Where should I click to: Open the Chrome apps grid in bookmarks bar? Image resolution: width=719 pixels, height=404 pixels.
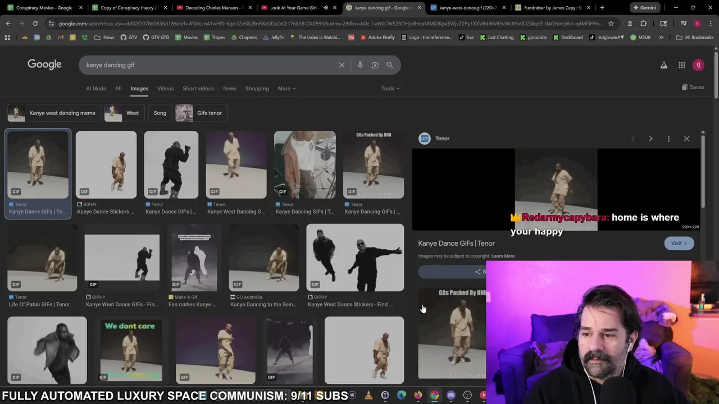point(7,37)
